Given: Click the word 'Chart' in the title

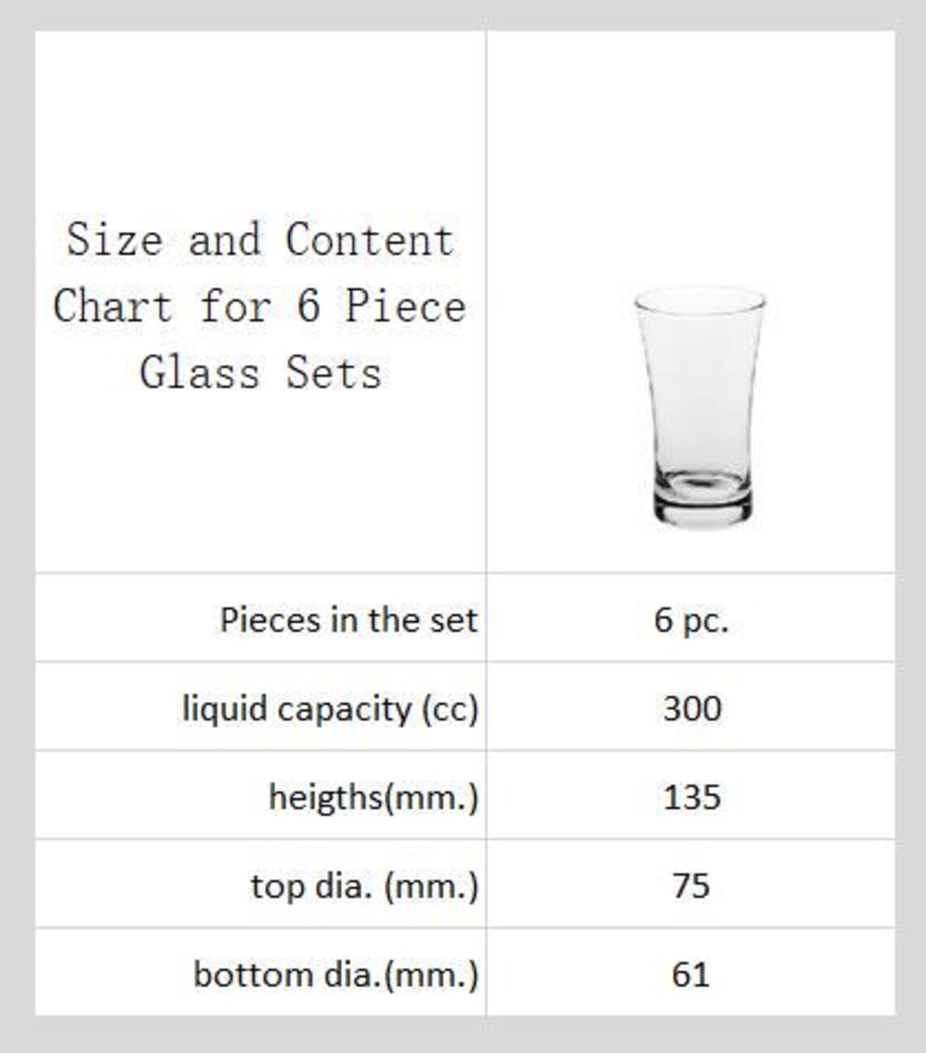Looking at the screenshot, I should [113, 307].
